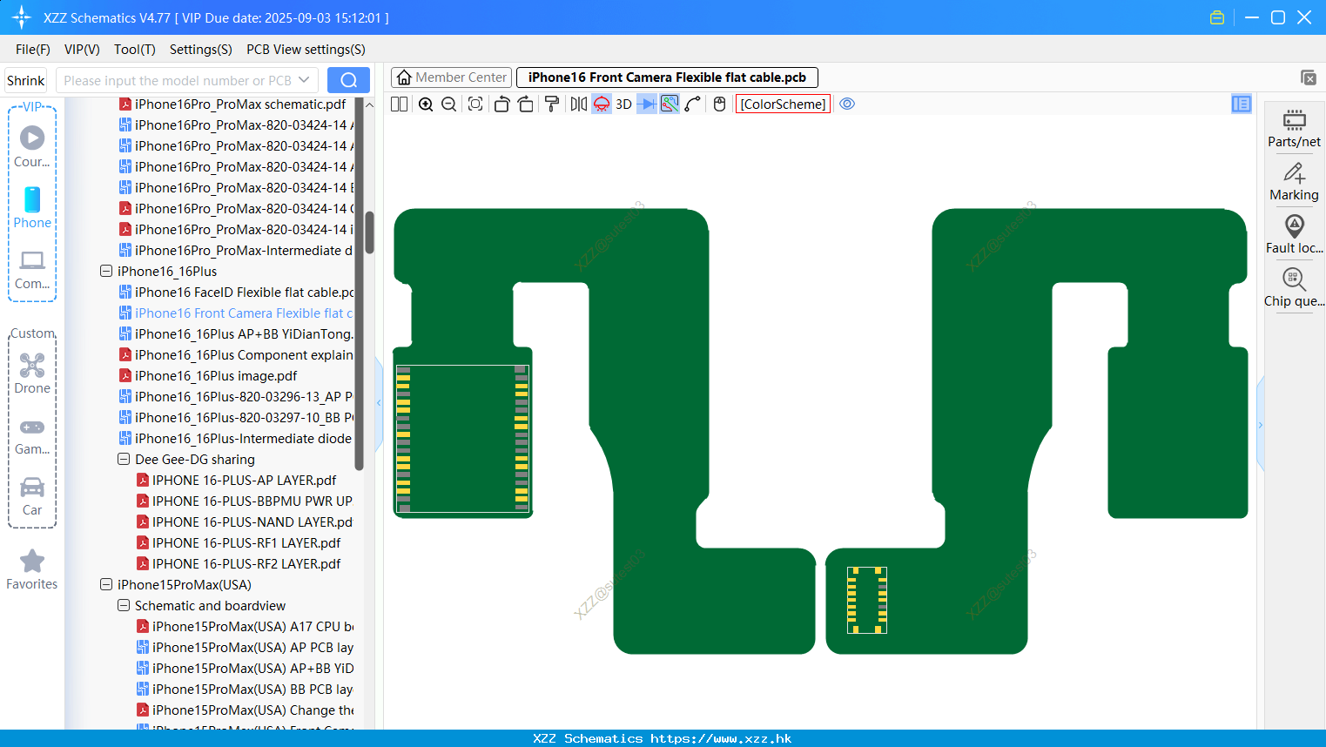Screen dimensions: 1326x747
Task: Click the mirror flip board icon
Action: tap(578, 104)
